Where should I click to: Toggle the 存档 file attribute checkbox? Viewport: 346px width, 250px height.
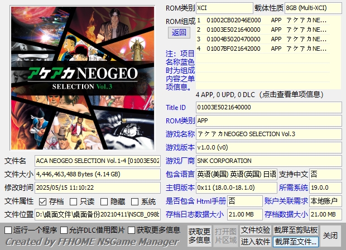(x=43, y=201)
